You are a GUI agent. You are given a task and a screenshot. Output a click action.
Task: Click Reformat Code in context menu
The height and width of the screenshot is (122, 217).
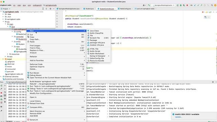[56, 64]
